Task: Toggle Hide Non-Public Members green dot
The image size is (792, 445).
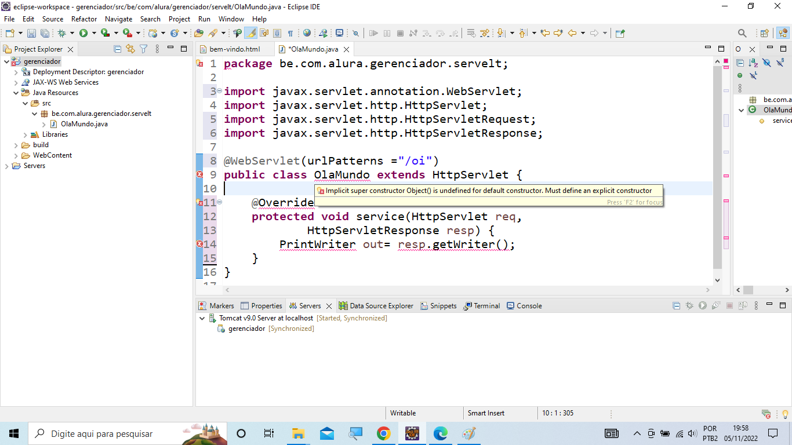Action: [740, 76]
